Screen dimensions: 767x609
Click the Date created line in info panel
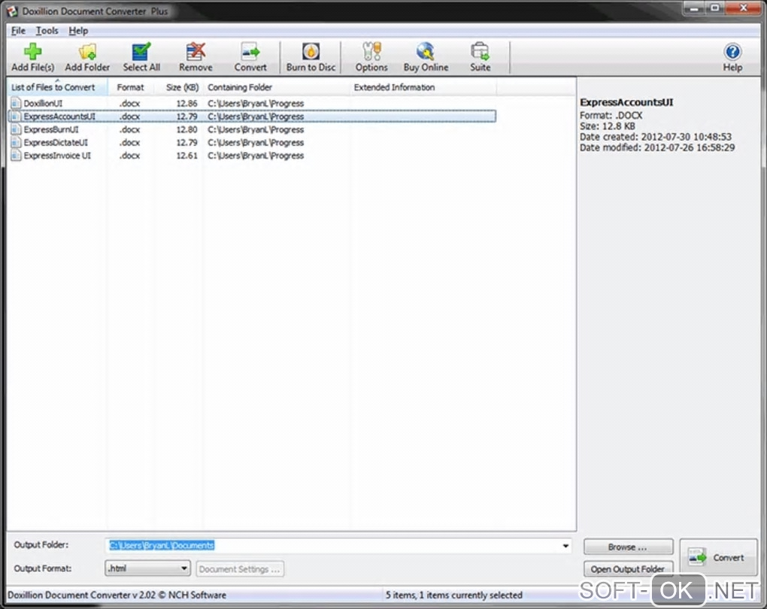point(656,137)
